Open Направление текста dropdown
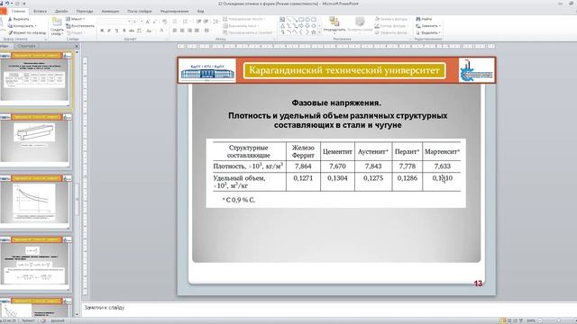The image size is (577, 324). tap(244, 19)
